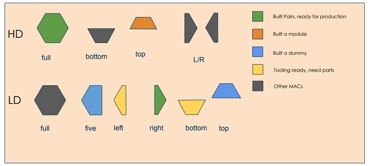Select the blue LD top trapezoid
368x166 pixels.
226,91
